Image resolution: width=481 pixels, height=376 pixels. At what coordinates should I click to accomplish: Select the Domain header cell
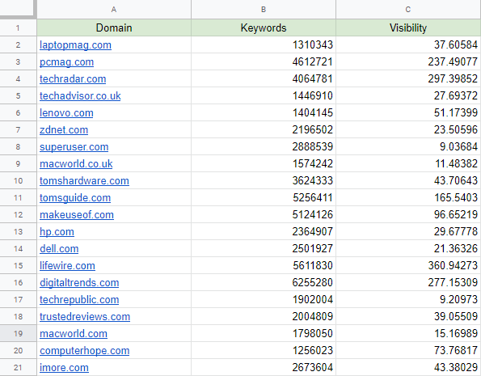point(114,28)
